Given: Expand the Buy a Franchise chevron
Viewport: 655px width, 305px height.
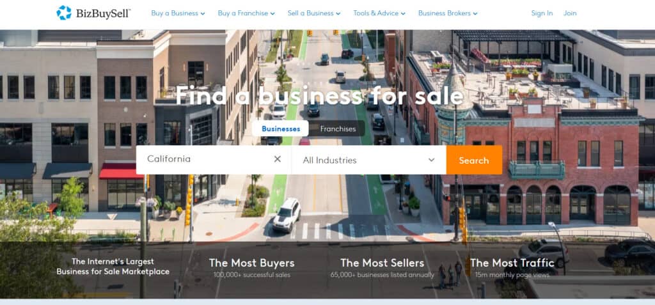Looking at the screenshot, I should pyautogui.click(x=272, y=14).
